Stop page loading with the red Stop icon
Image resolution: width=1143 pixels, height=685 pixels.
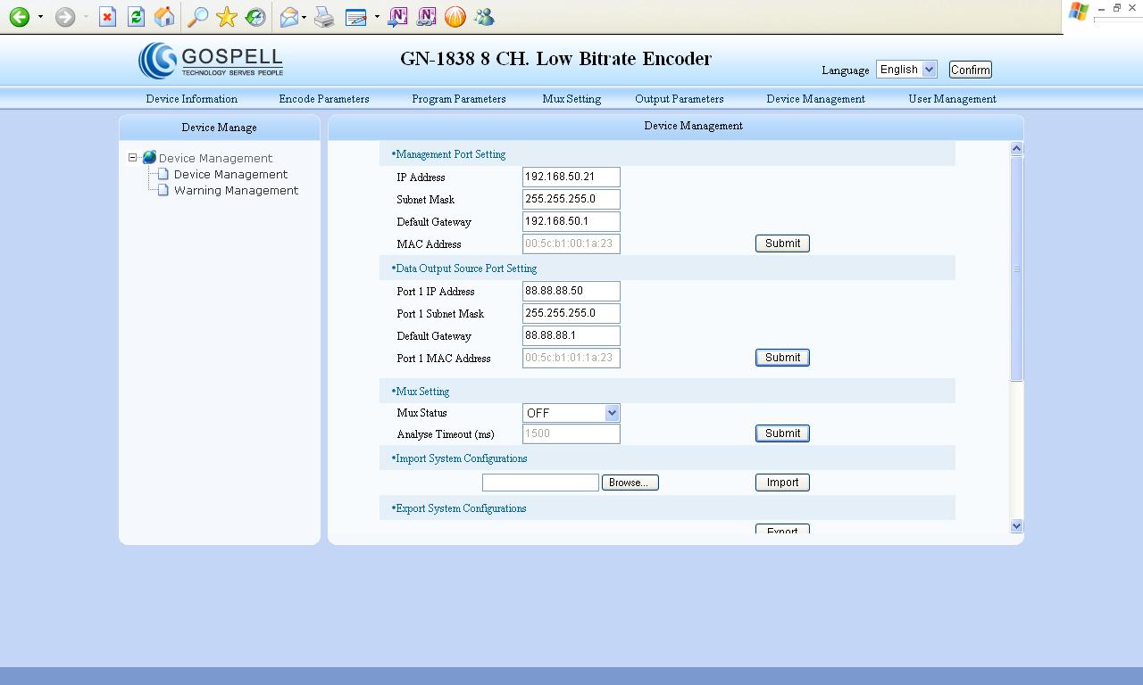[106, 17]
